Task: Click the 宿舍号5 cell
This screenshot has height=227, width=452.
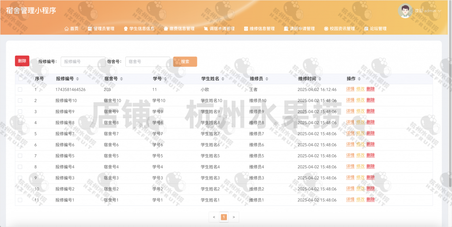Action: tap(111, 156)
